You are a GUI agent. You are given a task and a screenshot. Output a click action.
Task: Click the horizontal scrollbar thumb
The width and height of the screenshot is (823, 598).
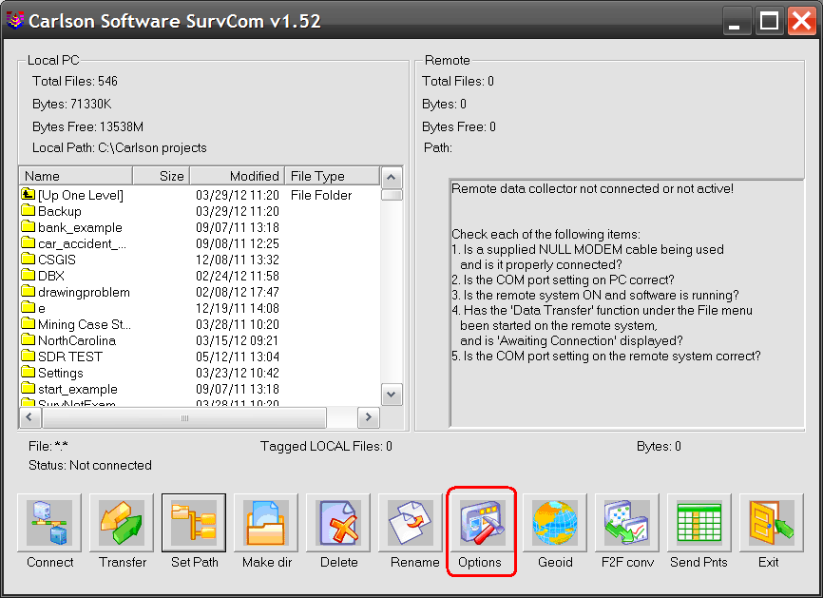coord(184,417)
